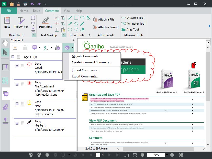Check the File Attachment comment checkbox

[23, 84]
